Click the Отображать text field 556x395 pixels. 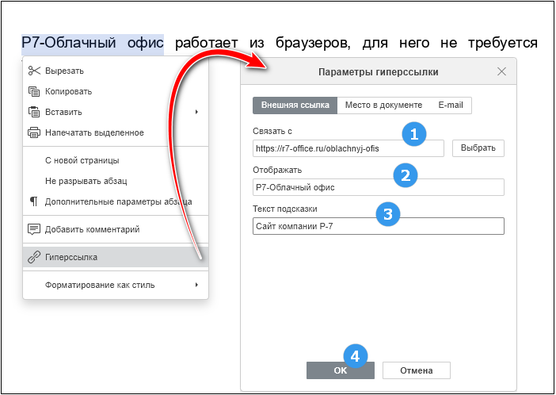[x=379, y=187]
